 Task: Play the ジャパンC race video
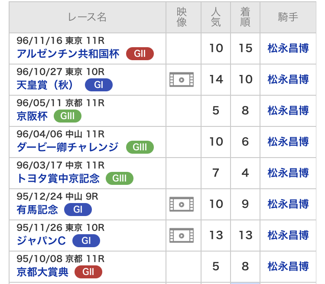tap(182, 236)
